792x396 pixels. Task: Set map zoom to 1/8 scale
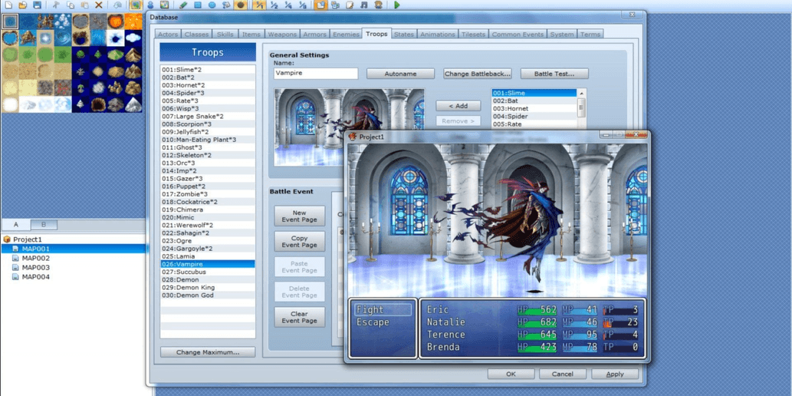coord(302,5)
